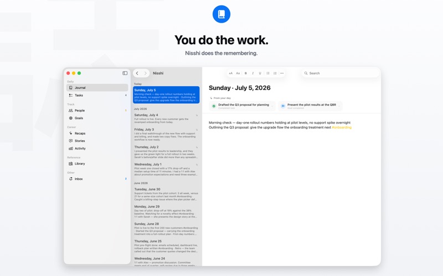Click the People icon in sidebar

tap(71, 110)
